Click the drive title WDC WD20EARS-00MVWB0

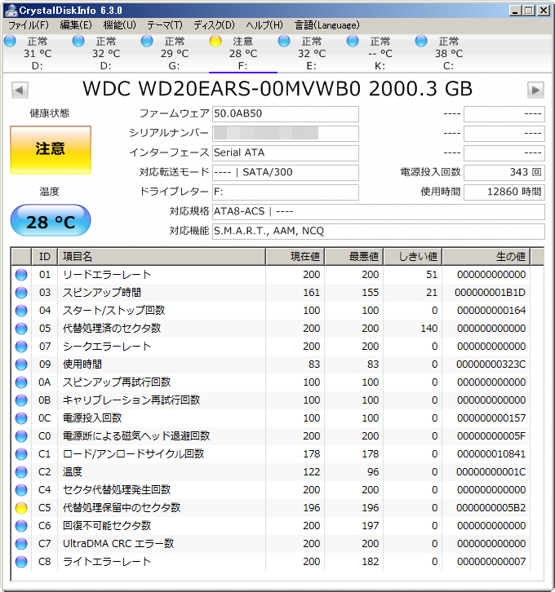click(221, 89)
